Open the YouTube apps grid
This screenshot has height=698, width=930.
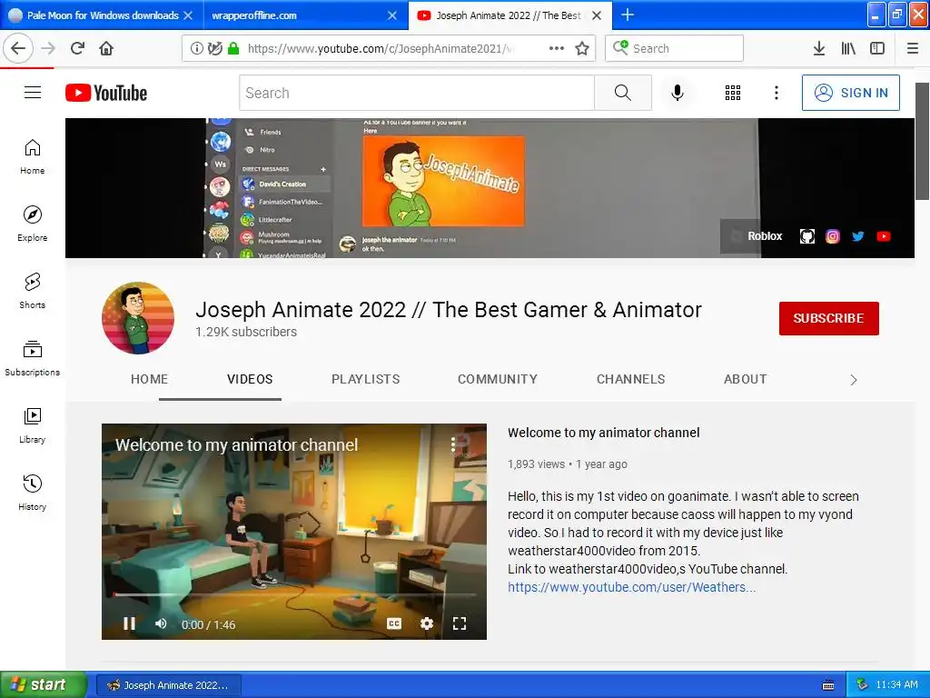point(733,93)
